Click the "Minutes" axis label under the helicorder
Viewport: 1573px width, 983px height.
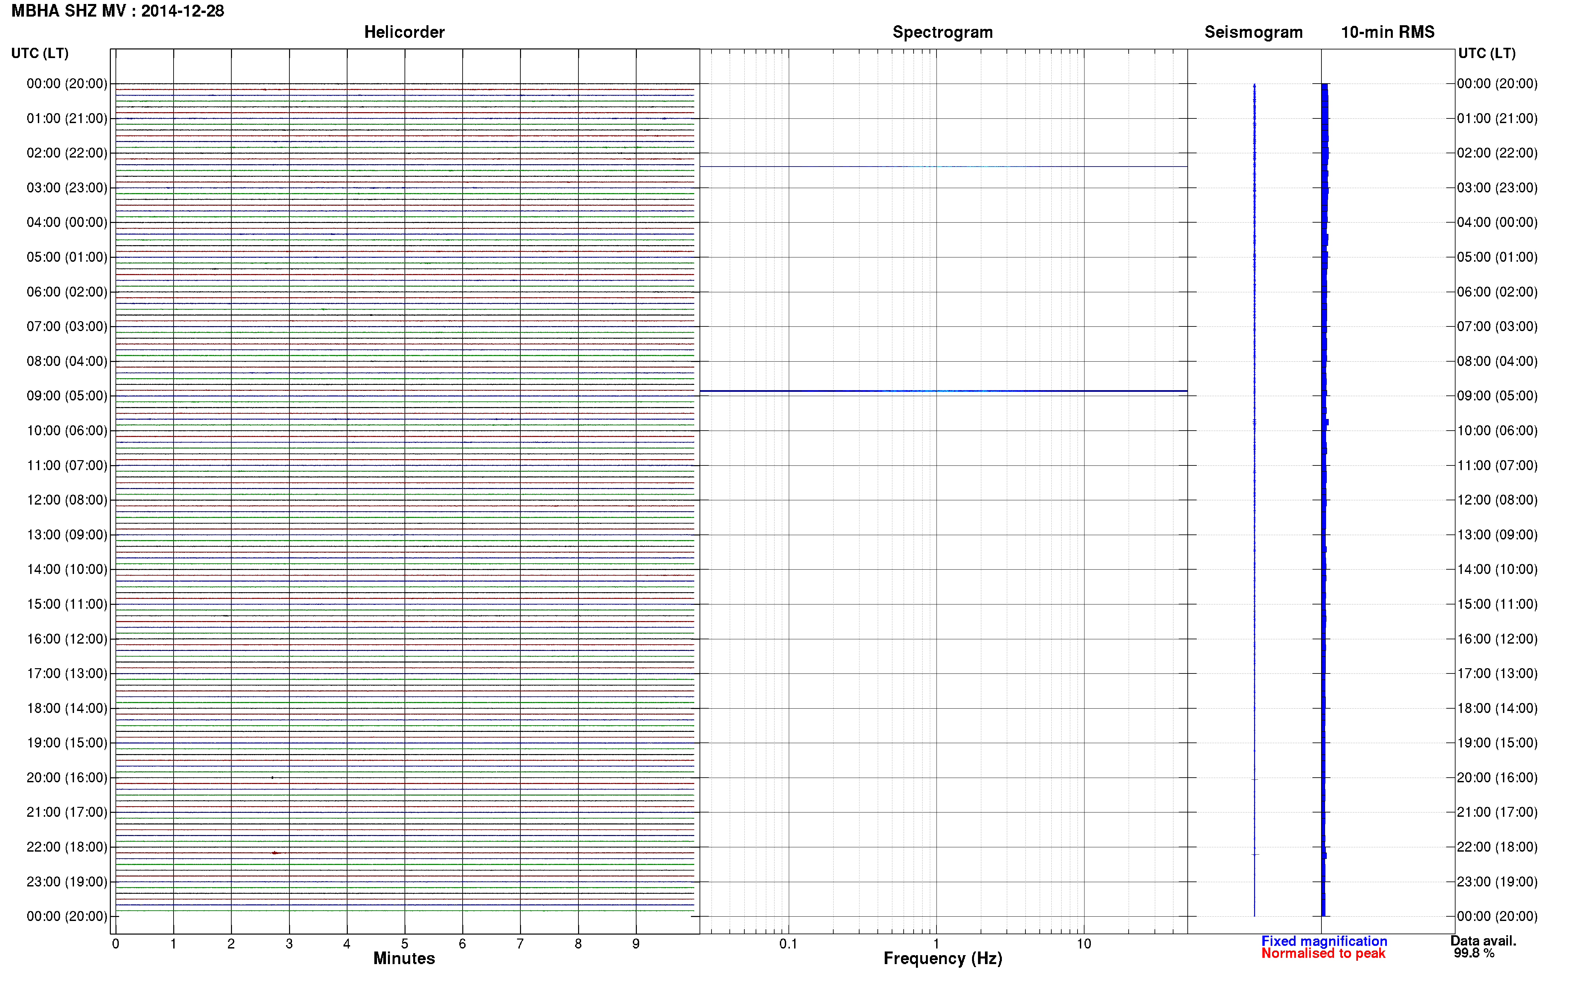pos(404,958)
